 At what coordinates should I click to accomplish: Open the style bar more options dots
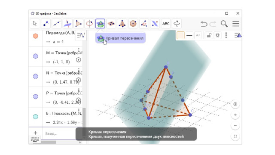point(226,35)
